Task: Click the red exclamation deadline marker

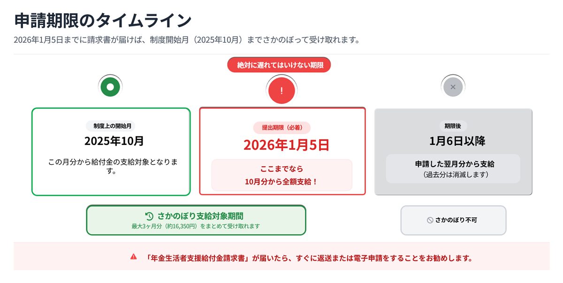Action: tap(281, 90)
